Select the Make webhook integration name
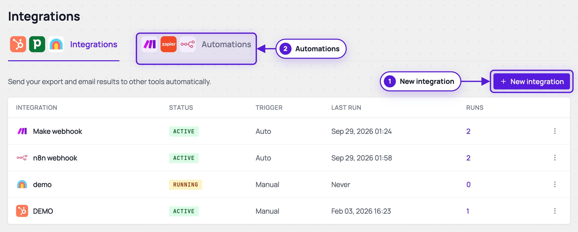The height and width of the screenshot is (232, 578). pyautogui.click(x=57, y=131)
